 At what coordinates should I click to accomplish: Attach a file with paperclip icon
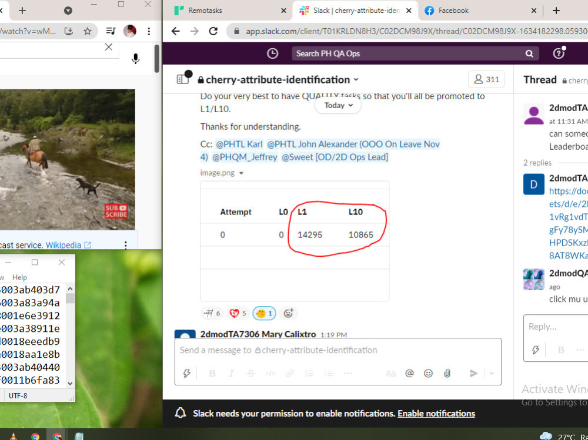(x=447, y=373)
